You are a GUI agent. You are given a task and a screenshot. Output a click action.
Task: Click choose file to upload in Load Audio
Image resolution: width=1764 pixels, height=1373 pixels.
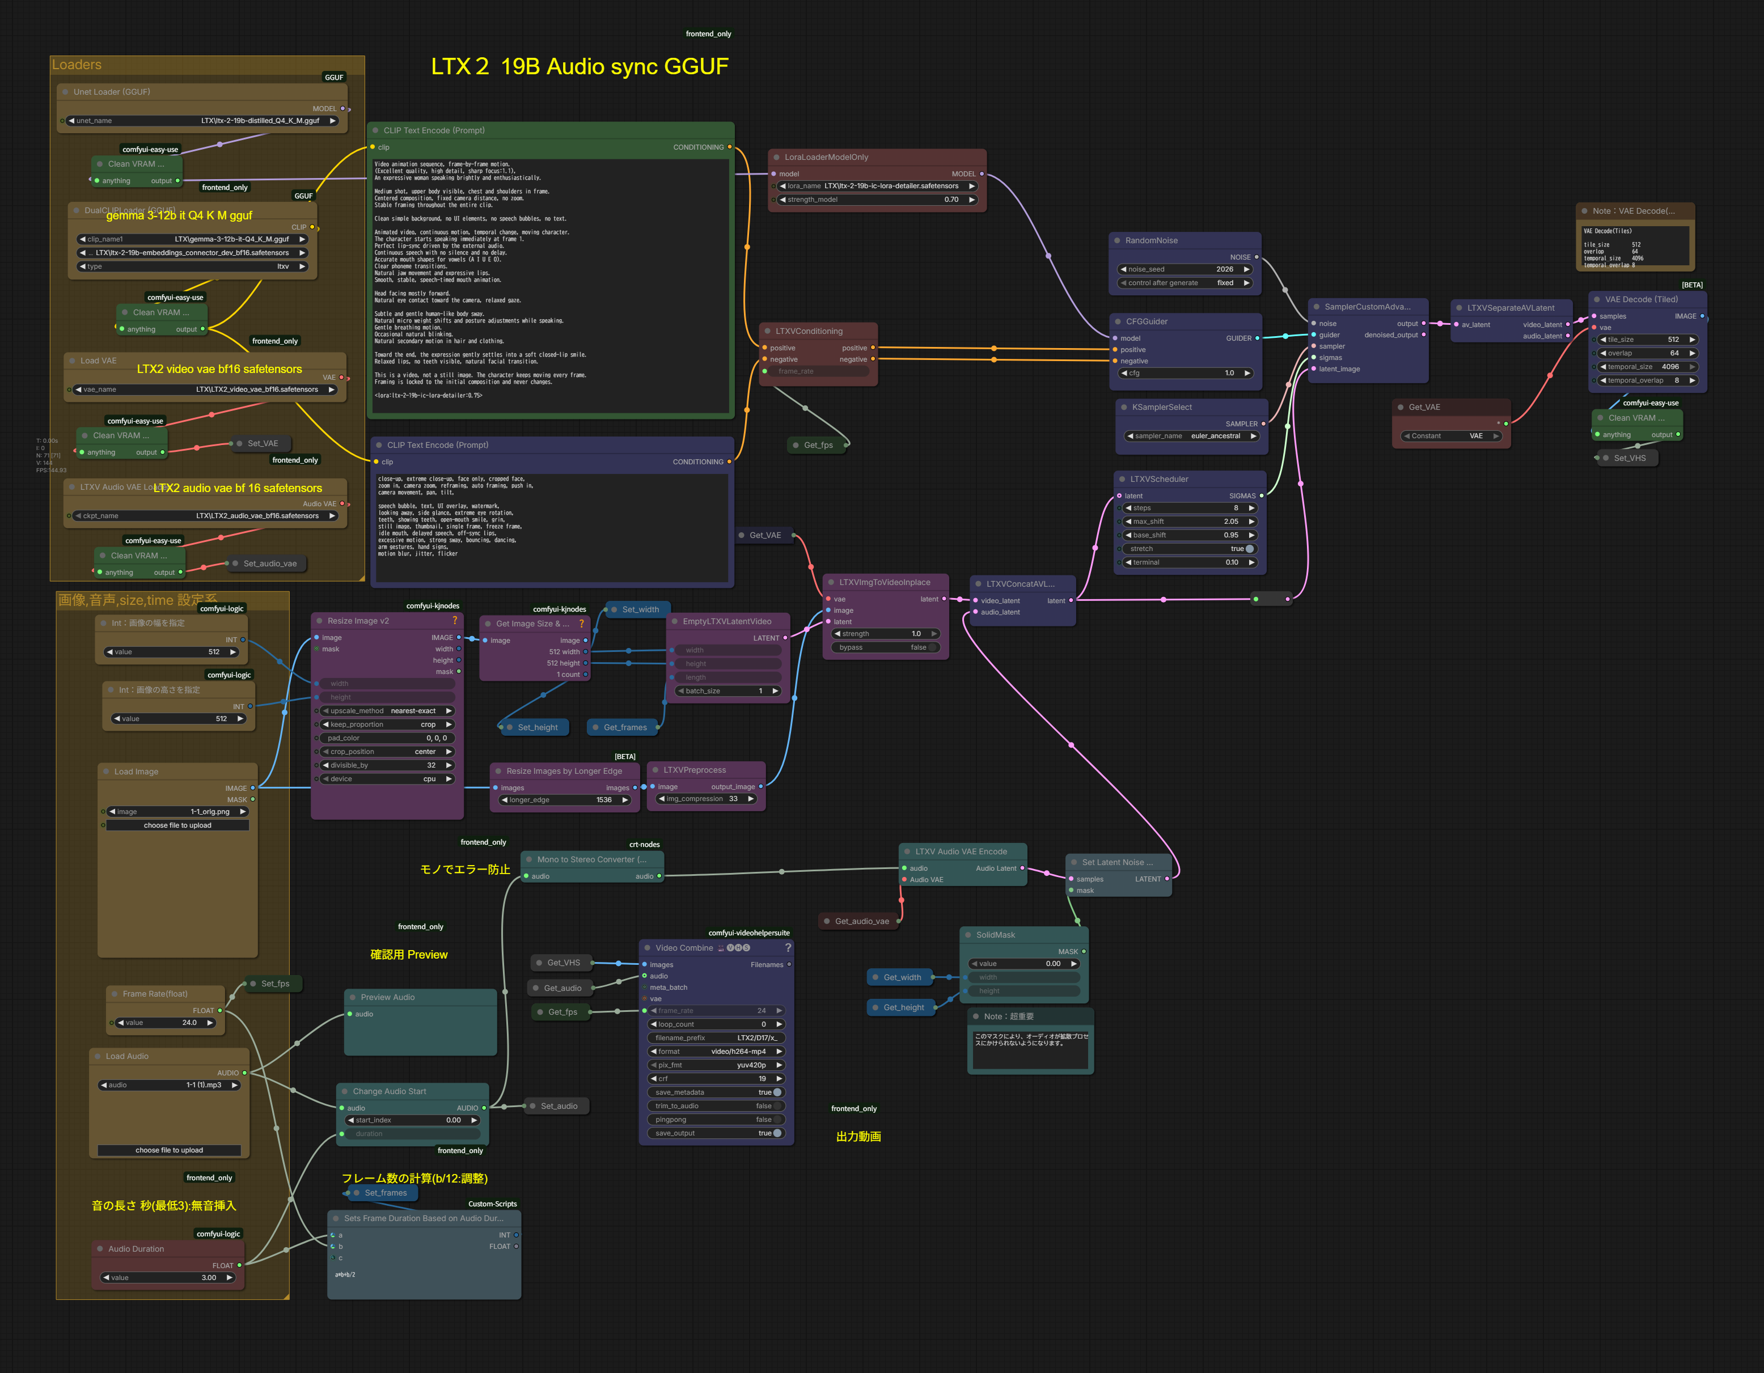[x=169, y=1150]
